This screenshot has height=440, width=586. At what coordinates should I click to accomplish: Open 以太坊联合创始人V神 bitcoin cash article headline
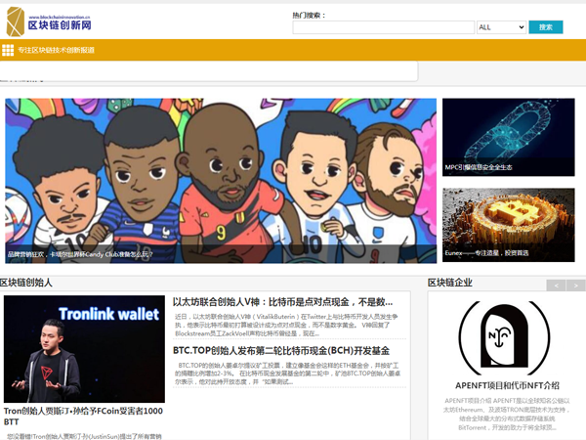(x=282, y=302)
